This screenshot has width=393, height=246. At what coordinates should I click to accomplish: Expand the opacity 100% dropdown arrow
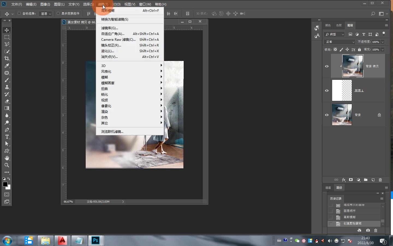click(x=383, y=42)
